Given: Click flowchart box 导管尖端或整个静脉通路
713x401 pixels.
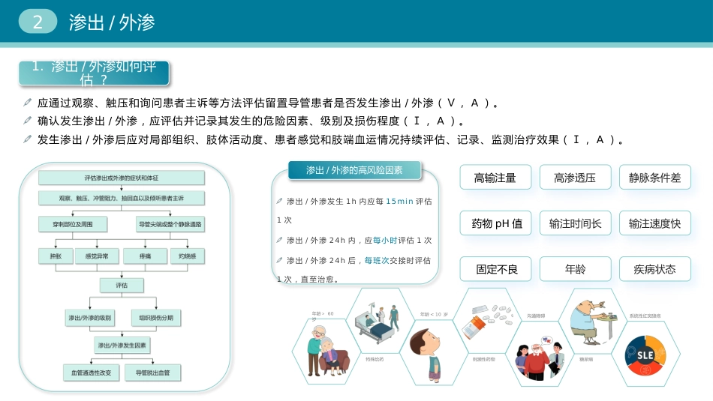Looking at the screenshot, I should 170,224.
